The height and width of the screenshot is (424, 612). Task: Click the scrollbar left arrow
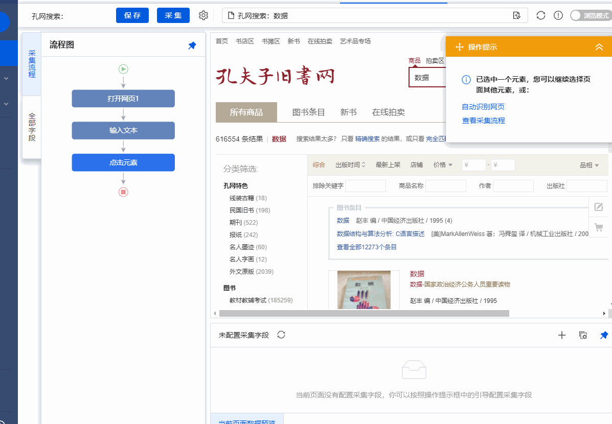click(x=215, y=313)
